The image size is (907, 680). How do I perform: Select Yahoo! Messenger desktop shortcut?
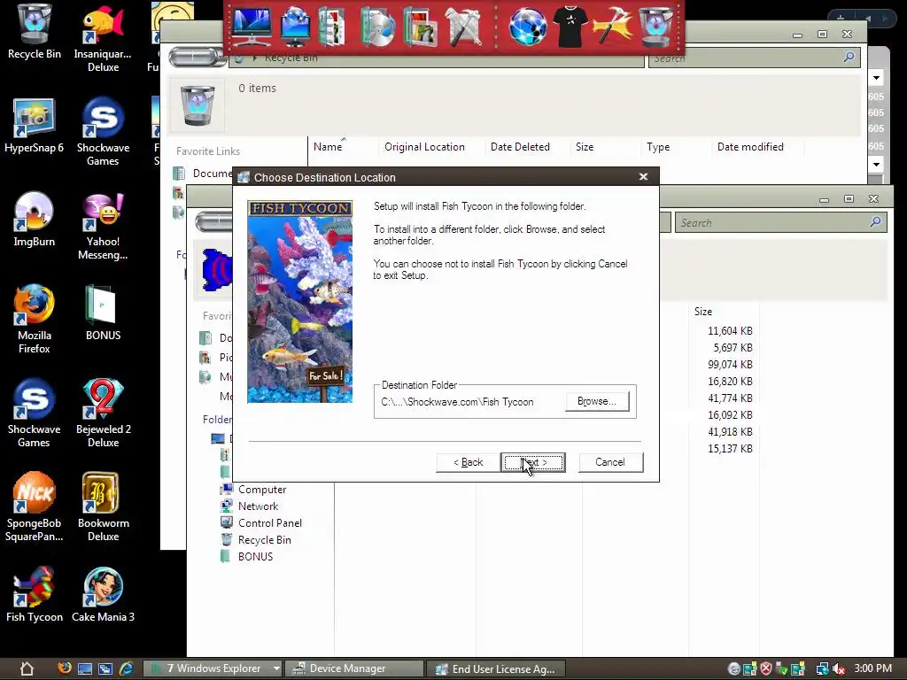[103, 226]
